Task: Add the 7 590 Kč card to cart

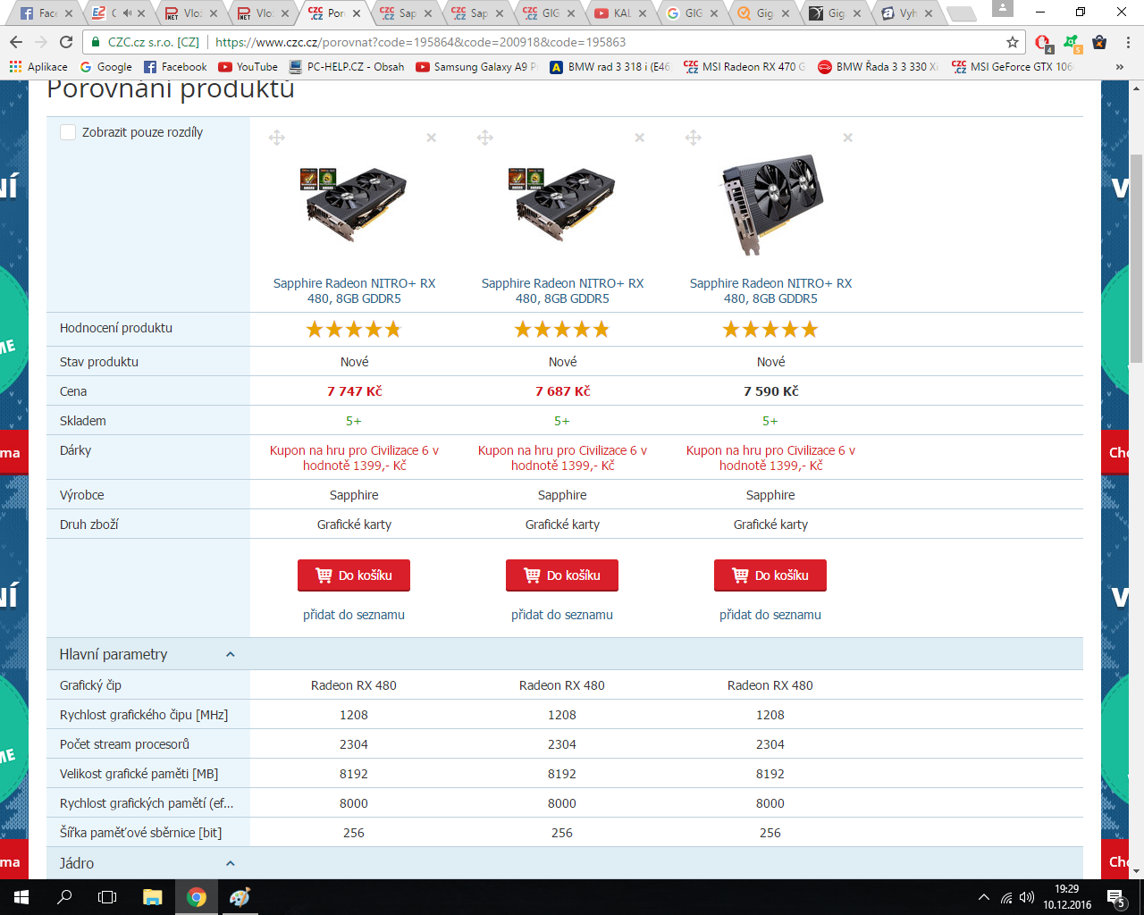Action: 770,575
